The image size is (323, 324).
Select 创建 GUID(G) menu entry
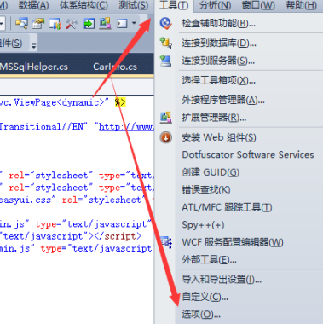click(x=211, y=172)
